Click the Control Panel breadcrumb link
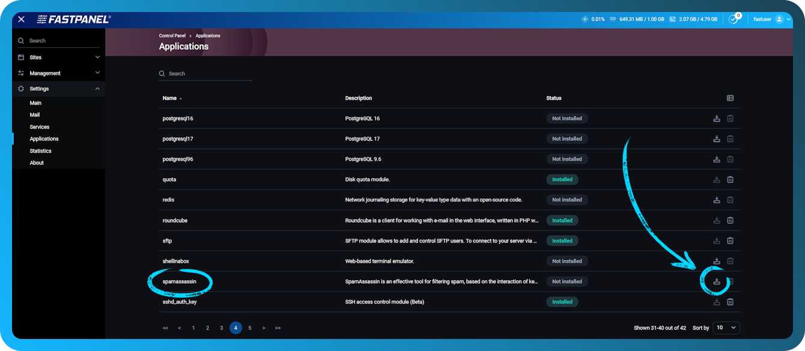This screenshot has width=805, height=351. pos(172,35)
